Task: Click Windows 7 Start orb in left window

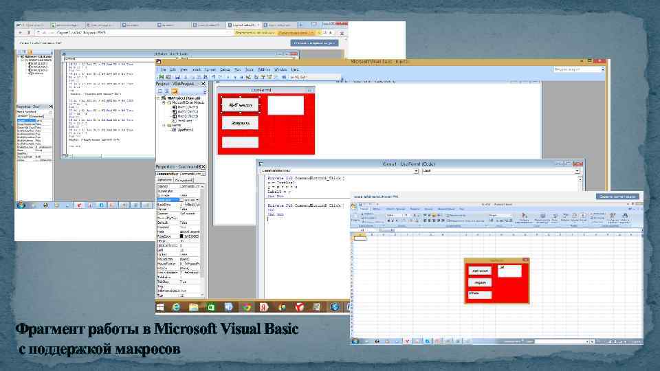Action: (x=21, y=205)
